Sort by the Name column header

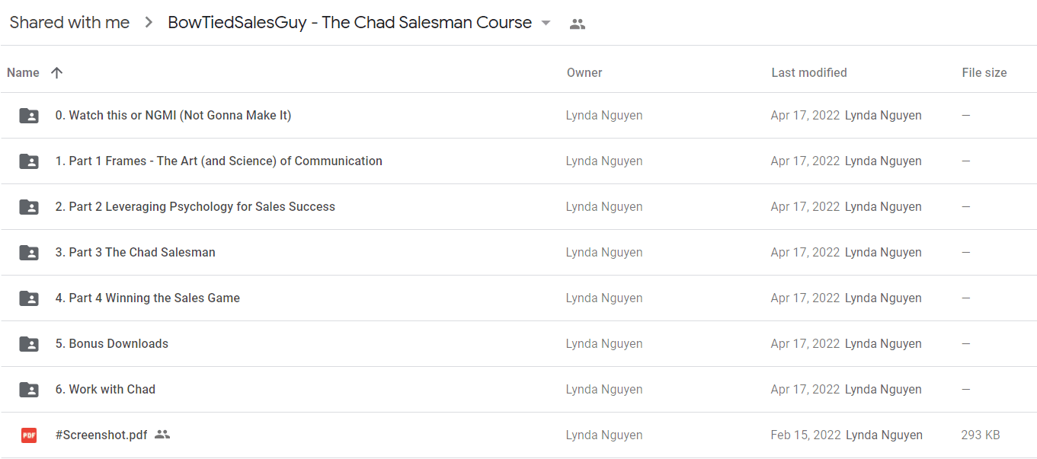[x=23, y=73]
